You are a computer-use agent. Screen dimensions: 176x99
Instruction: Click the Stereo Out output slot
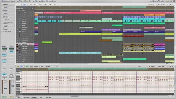11,76
